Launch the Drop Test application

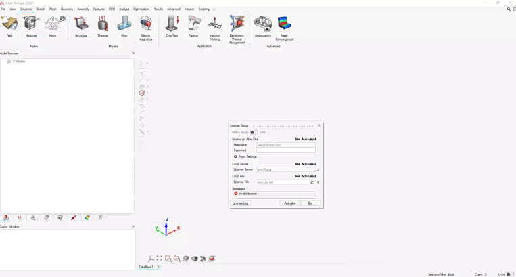(172, 26)
